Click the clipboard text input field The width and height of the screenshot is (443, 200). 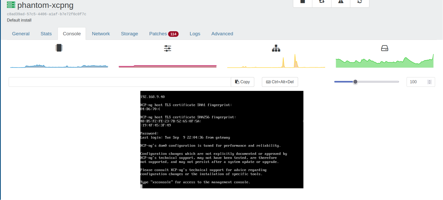coord(120,82)
